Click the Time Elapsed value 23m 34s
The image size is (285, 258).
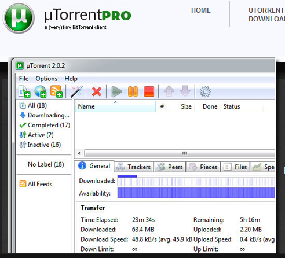tap(144, 220)
